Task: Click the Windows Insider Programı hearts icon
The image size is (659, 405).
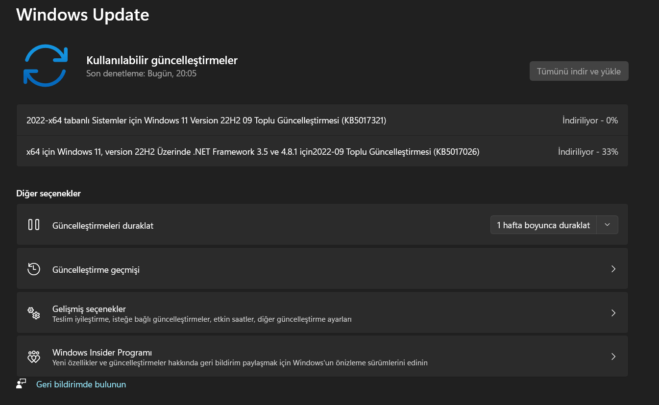Action: [x=34, y=357]
